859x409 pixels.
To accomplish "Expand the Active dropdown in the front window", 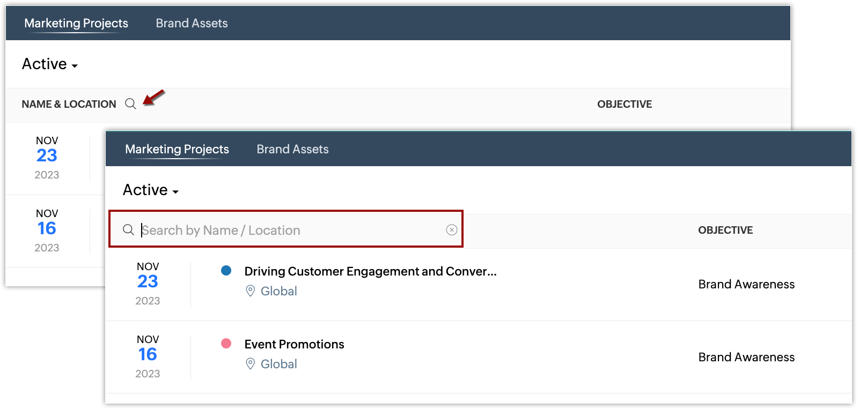I will [x=151, y=190].
